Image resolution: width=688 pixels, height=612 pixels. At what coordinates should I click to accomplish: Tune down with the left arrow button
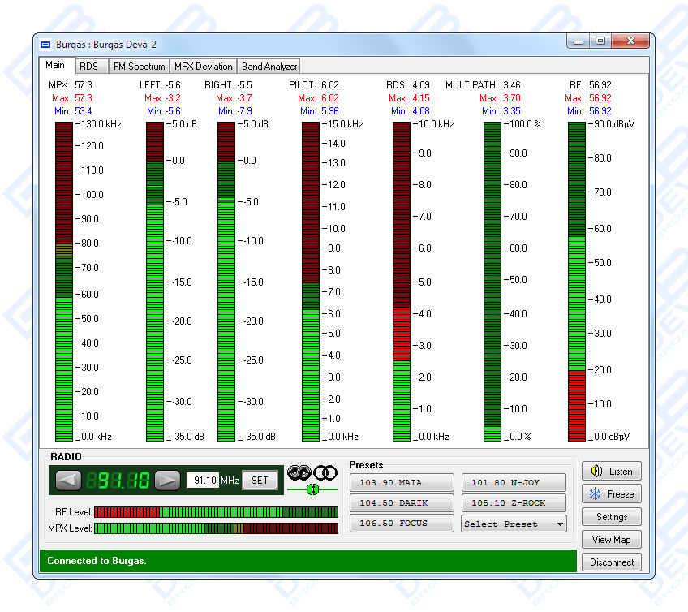pos(68,481)
